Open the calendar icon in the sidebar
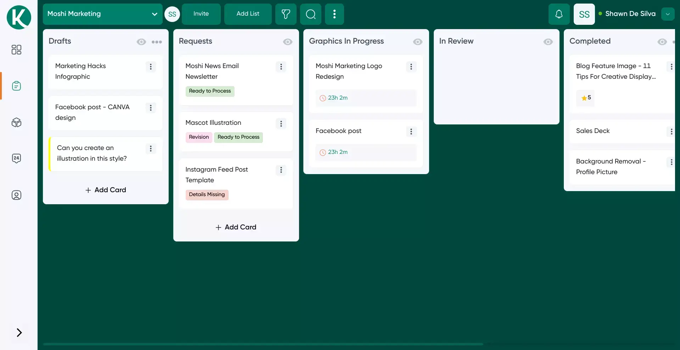Image resolution: width=680 pixels, height=350 pixels. tap(16, 158)
